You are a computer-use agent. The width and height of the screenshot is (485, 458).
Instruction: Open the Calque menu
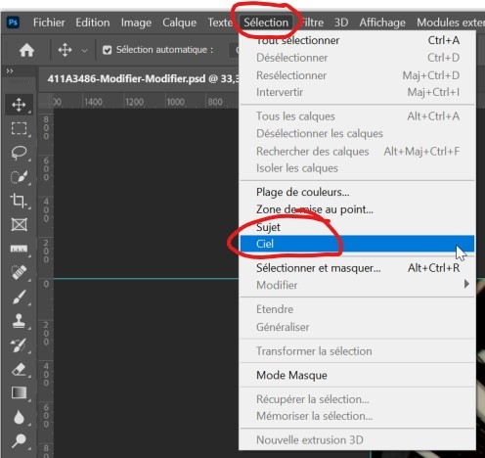[x=179, y=23]
